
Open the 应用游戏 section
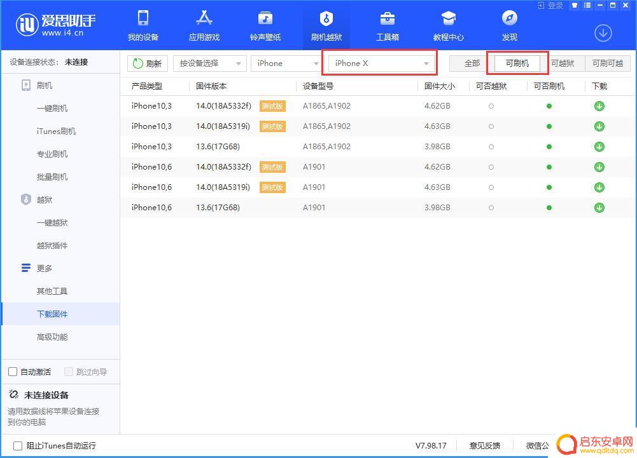[x=204, y=26]
